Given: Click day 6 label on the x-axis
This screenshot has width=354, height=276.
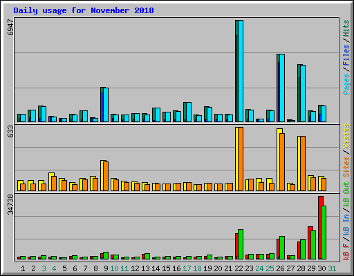Looking at the screenshot, I should pyautogui.click(x=75, y=268).
